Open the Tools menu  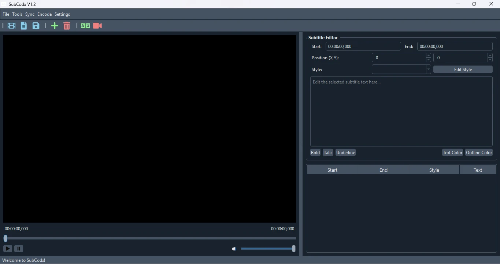click(x=17, y=14)
